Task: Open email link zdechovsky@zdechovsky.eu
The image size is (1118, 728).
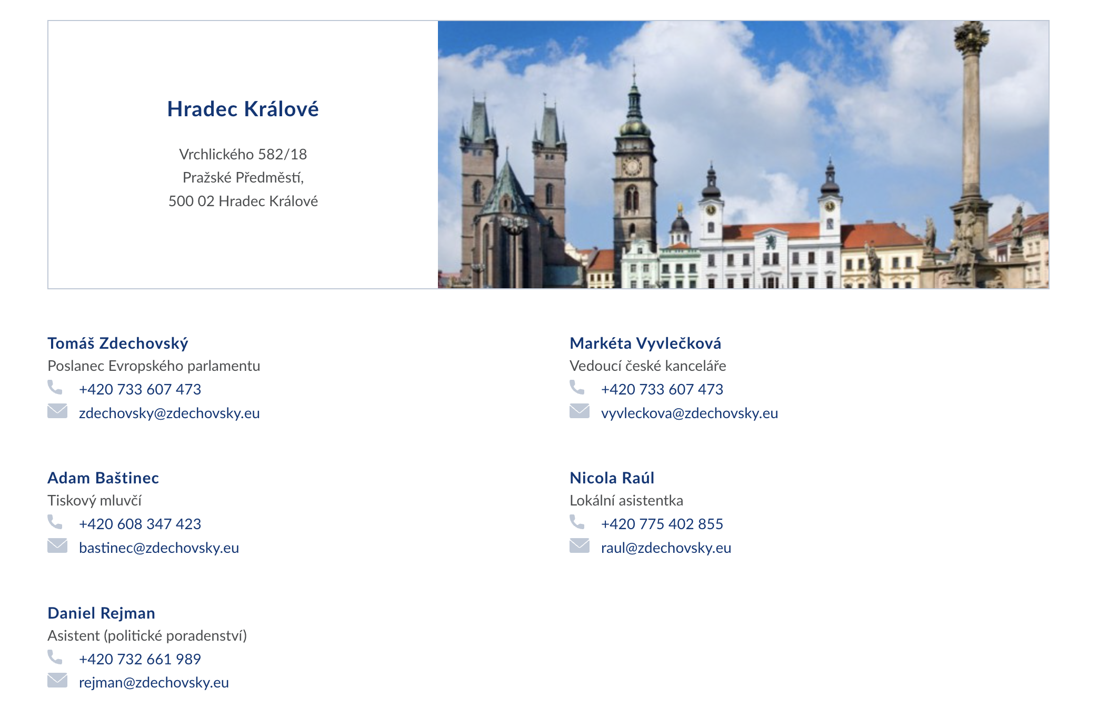Action: point(169,413)
